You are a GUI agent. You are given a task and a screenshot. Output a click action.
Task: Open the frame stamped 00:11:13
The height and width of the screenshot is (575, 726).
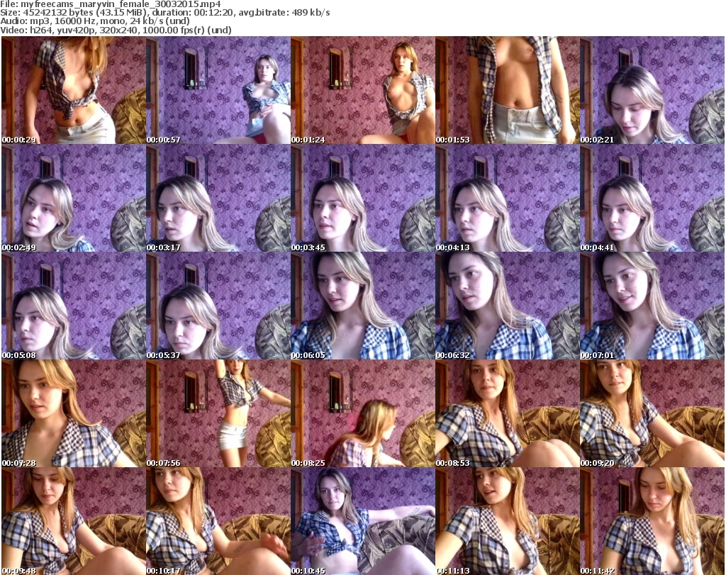pos(508,521)
